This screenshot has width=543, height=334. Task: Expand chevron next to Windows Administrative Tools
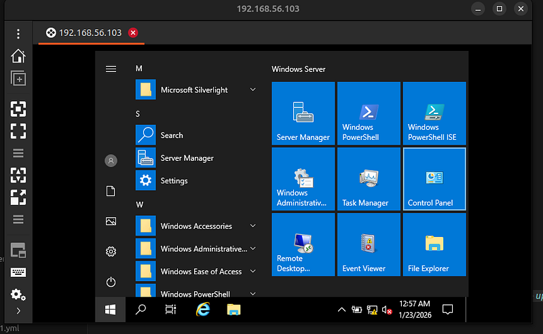pos(253,248)
